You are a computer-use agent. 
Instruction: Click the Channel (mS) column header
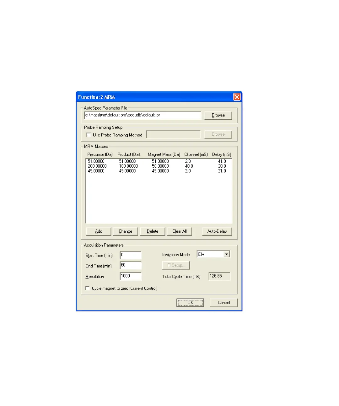(196, 154)
